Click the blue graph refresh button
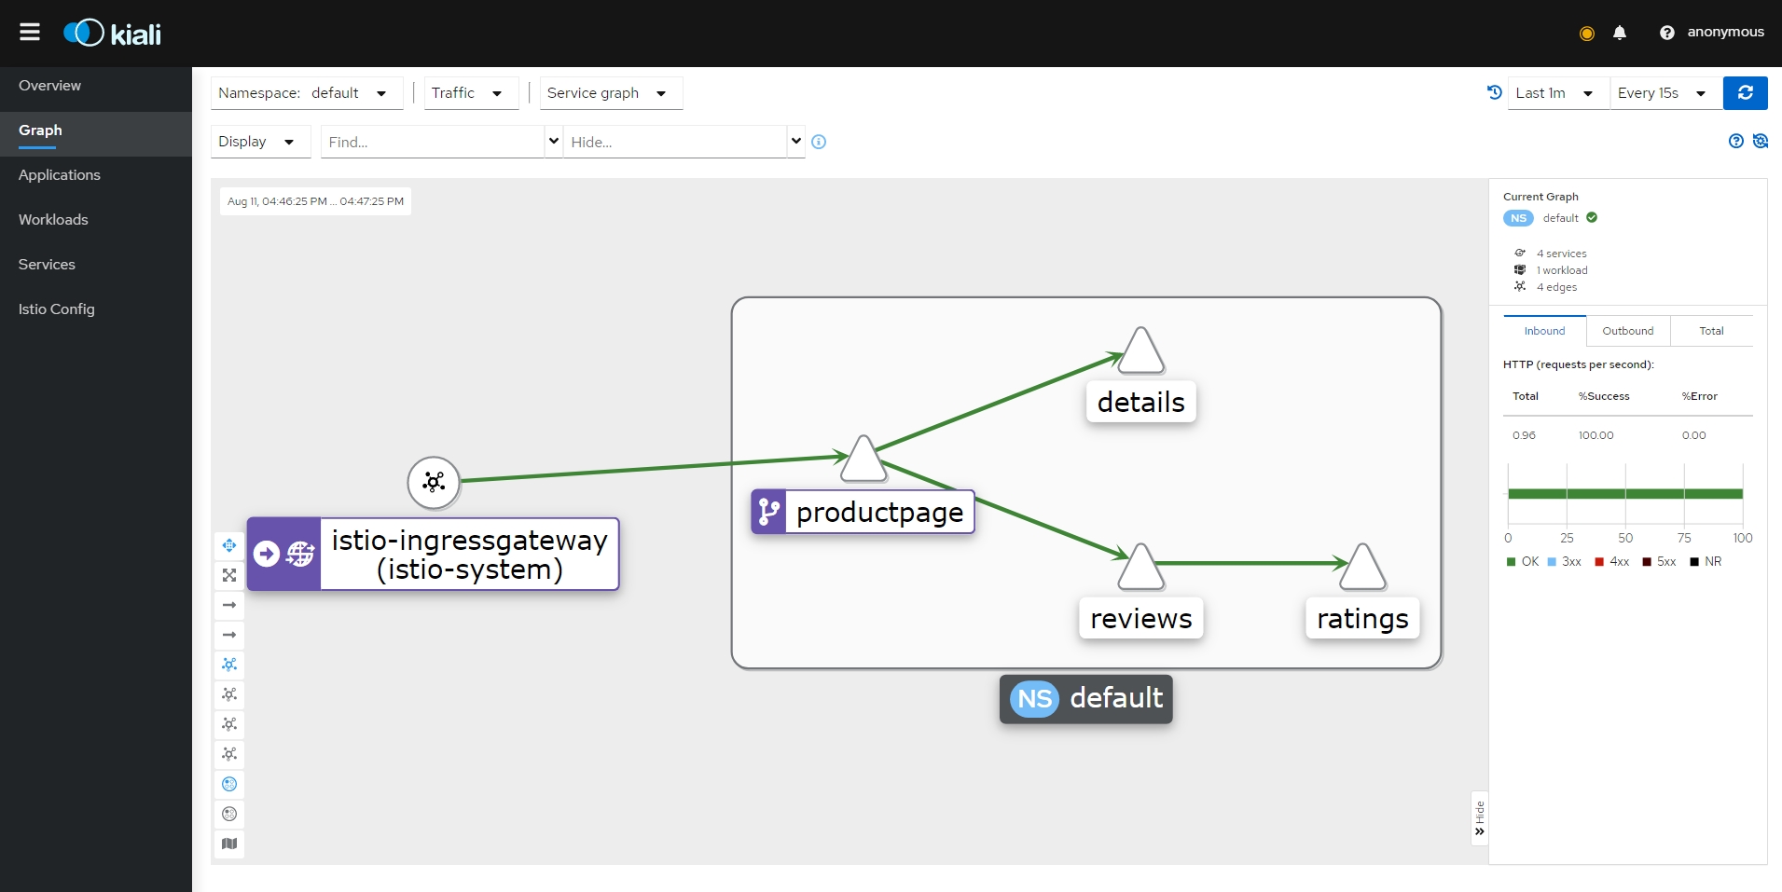Viewport: 1782px width, 892px height. pyautogui.click(x=1745, y=93)
